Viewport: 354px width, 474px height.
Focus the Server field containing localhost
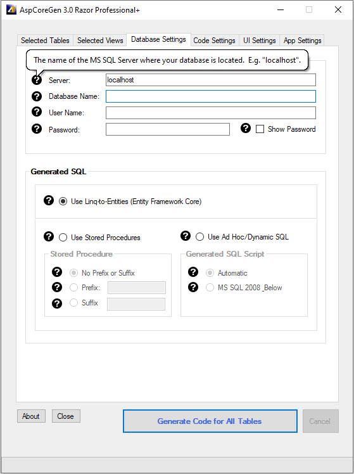(210, 80)
